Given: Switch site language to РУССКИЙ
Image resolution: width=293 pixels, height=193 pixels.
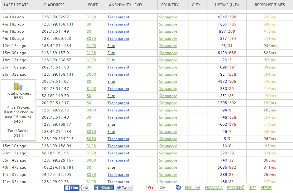Looking at the screenshot, I should click(x=236, y=188).
